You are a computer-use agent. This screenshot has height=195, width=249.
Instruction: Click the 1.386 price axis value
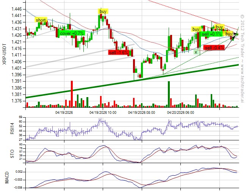click(16, 88)
